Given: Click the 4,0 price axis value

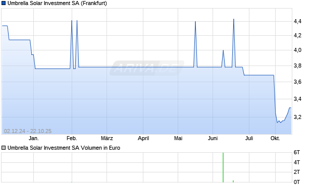Looking at the screenshot, I should point(297,50).
